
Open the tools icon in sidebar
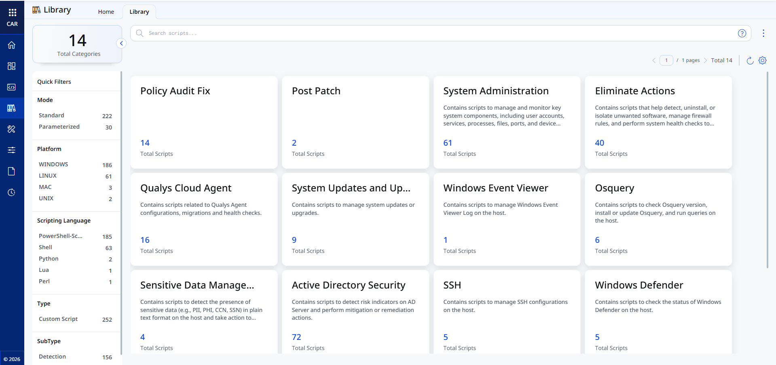(x=12, y=129)
